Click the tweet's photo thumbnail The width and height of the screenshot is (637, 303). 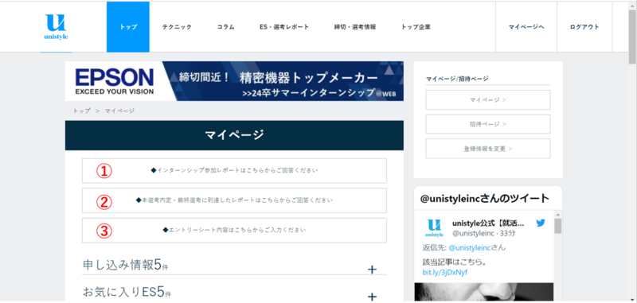coord(484,293)
